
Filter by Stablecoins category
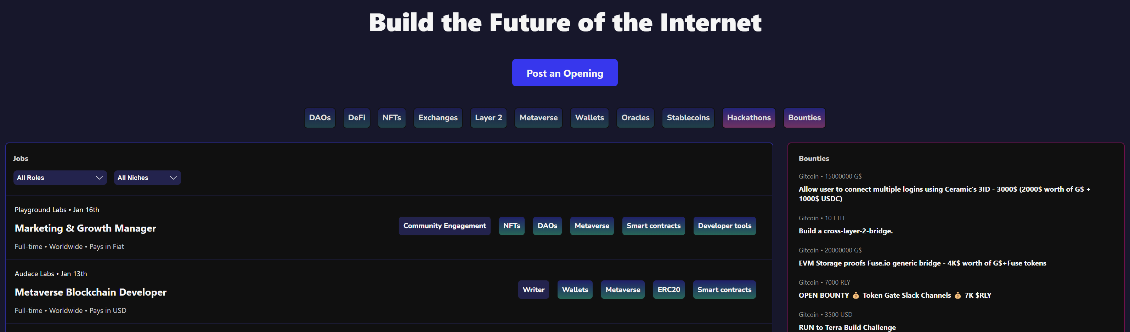(x=688, y=118)
